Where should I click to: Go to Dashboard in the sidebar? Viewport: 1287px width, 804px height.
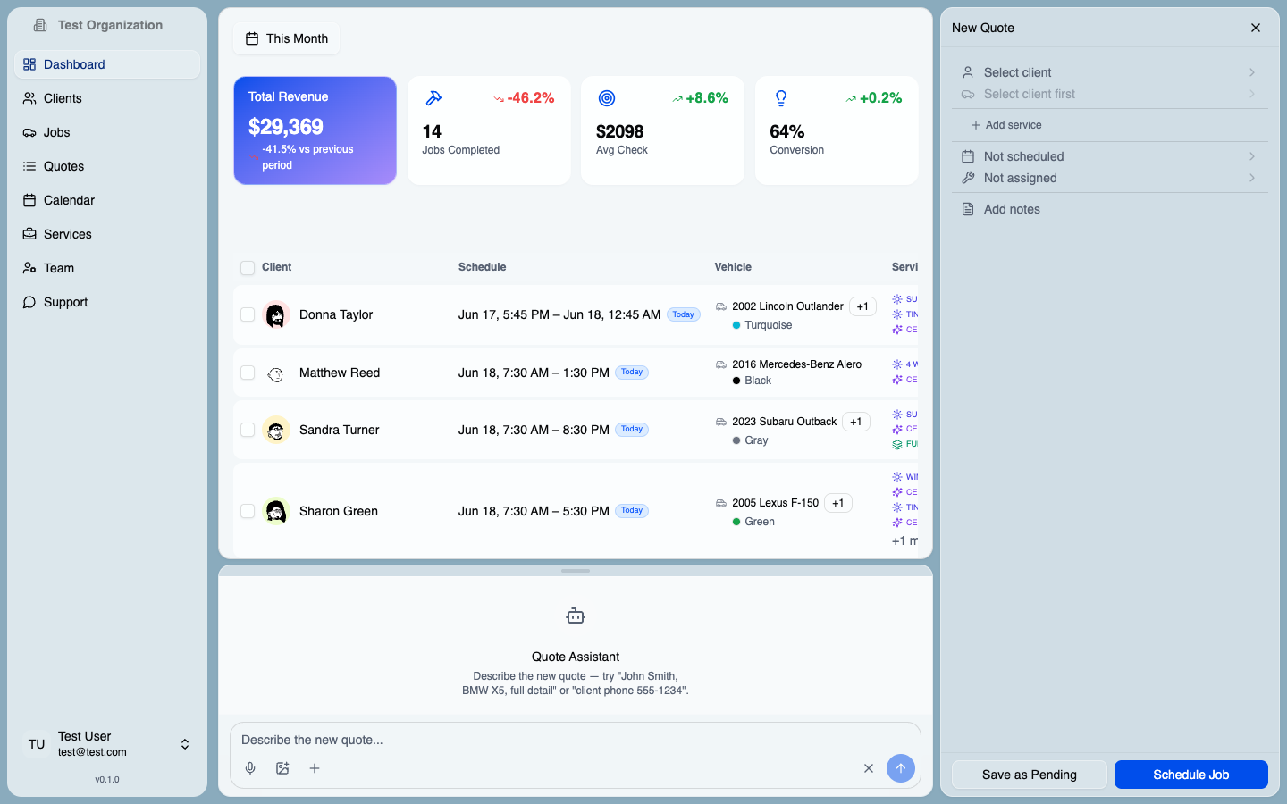107,64
